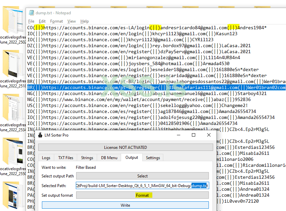Screen dimensions: 286x211
Task: Click the highlighted Format button
Action: (142, 195)
